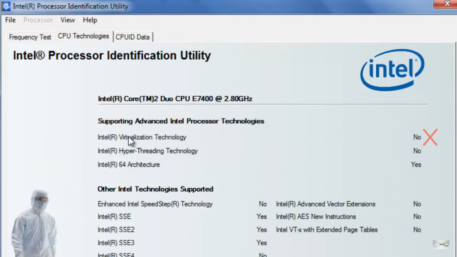Image resolution: width=457 pixels, height=257 pixels.
Task: Click the Intel(R) SSE2 label
Action: coord(116,230)
